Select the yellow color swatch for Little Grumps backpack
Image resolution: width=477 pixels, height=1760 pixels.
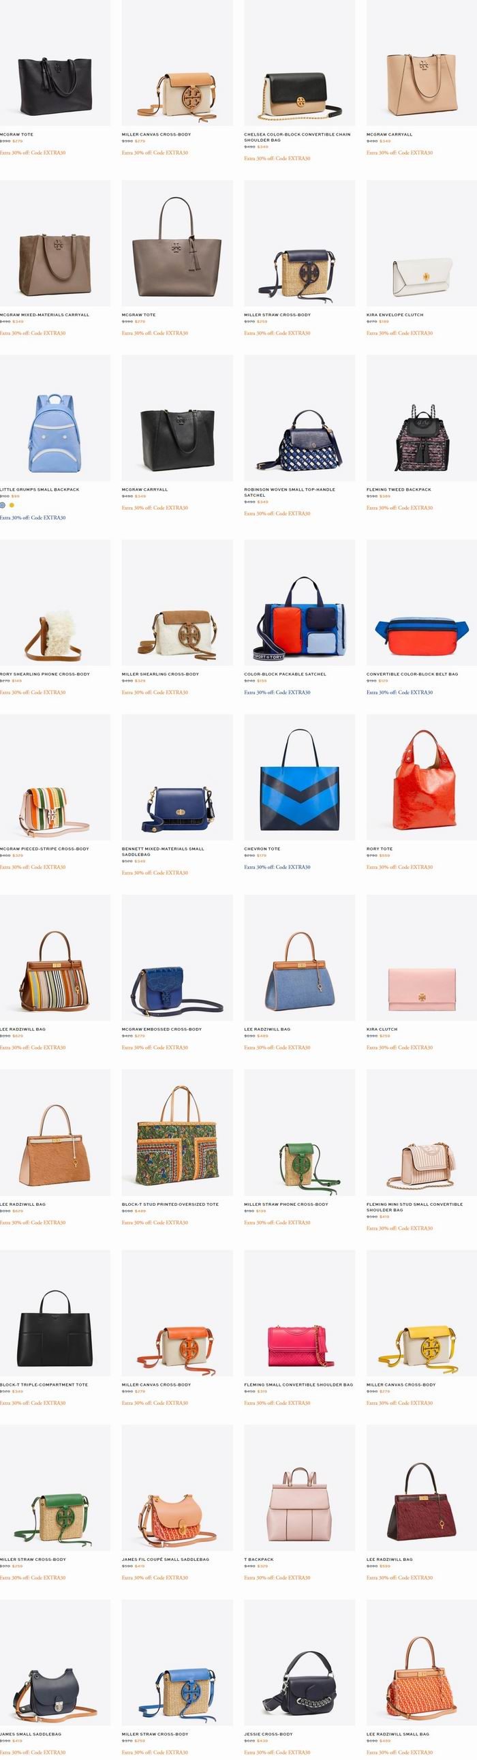[12, 505]
